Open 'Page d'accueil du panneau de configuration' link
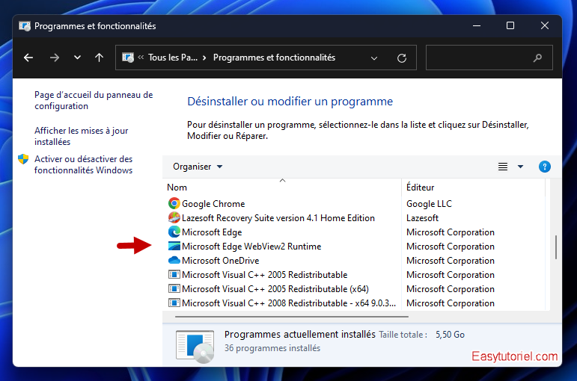The image size is (577, 381). point(94,100)
